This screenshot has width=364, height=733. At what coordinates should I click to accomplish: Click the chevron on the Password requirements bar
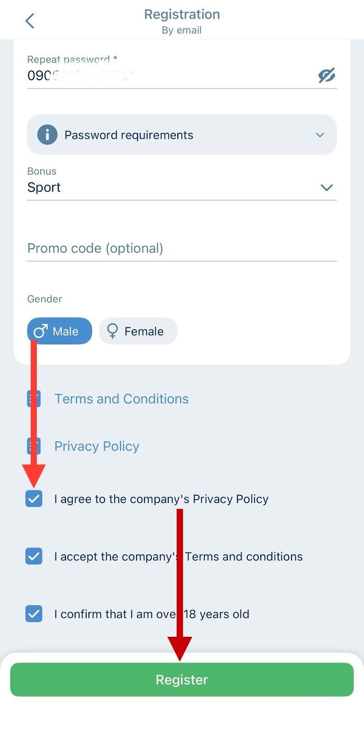(320, 135)
